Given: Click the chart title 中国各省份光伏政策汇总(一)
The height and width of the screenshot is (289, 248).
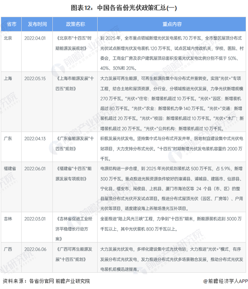Looking at the screenshot, I should point(124,7).
